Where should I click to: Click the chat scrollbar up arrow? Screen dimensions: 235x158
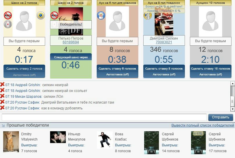[x=232, y=84]
